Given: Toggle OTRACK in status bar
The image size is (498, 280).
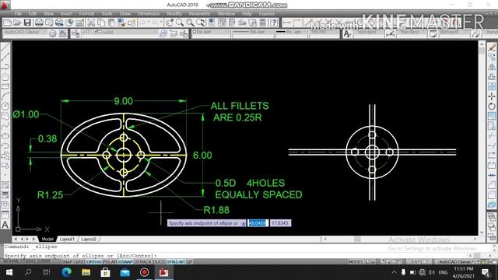Looking at the screenshot, I should click(143, 262).
